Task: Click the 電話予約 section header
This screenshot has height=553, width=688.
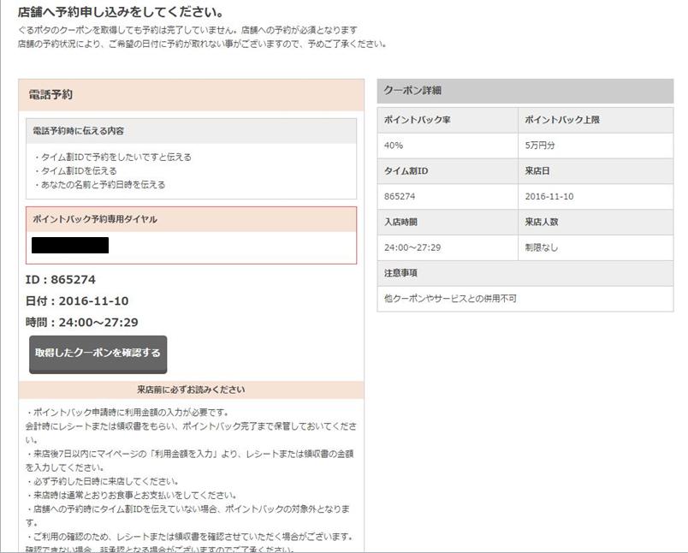Action: point(51,95)
